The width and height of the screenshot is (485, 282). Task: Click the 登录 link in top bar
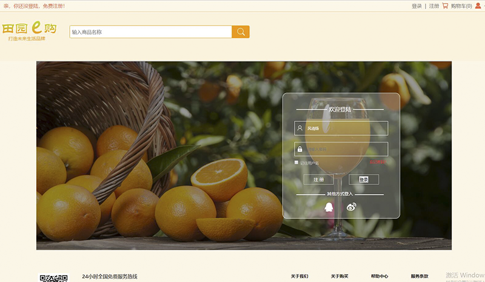point(416,6)
